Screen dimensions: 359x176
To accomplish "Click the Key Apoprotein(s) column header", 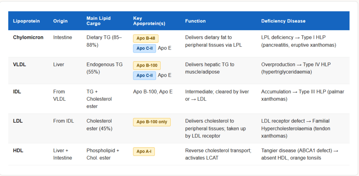I will click(149, 21).
